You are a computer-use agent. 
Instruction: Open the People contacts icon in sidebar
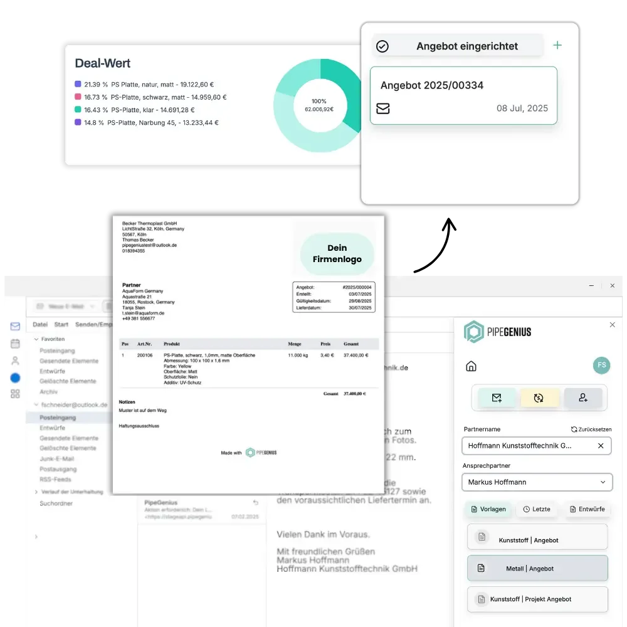tap(15, 361)
